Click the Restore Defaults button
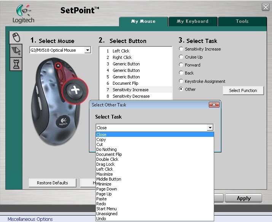 click(52, 183)
